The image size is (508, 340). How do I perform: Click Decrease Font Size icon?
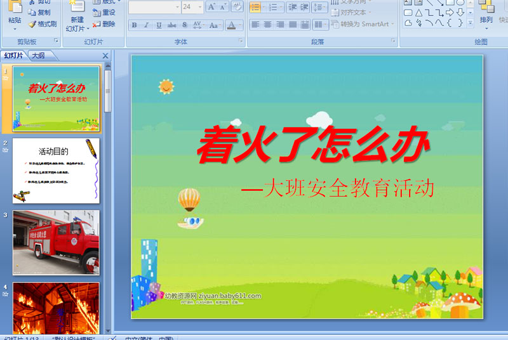pos(223,7)
